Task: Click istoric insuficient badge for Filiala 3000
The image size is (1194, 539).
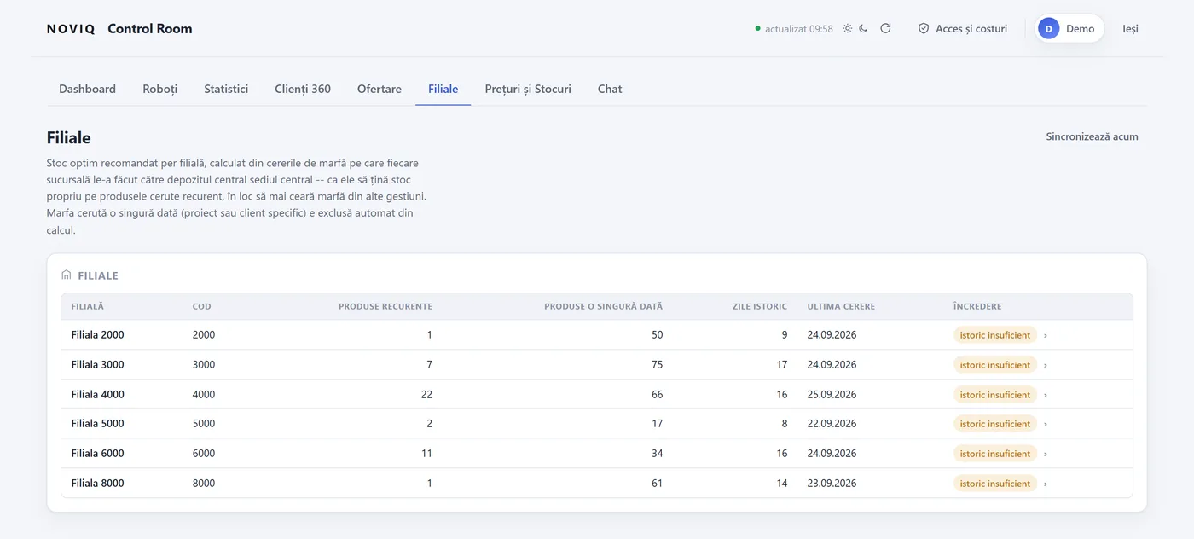Action: pos(995,365)
